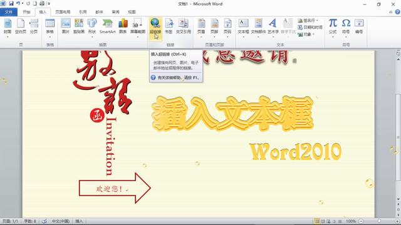Viewport: 401px width, 225px height.
Task: Minimize the ribbon with the caret icon
Action: point(391,12)
